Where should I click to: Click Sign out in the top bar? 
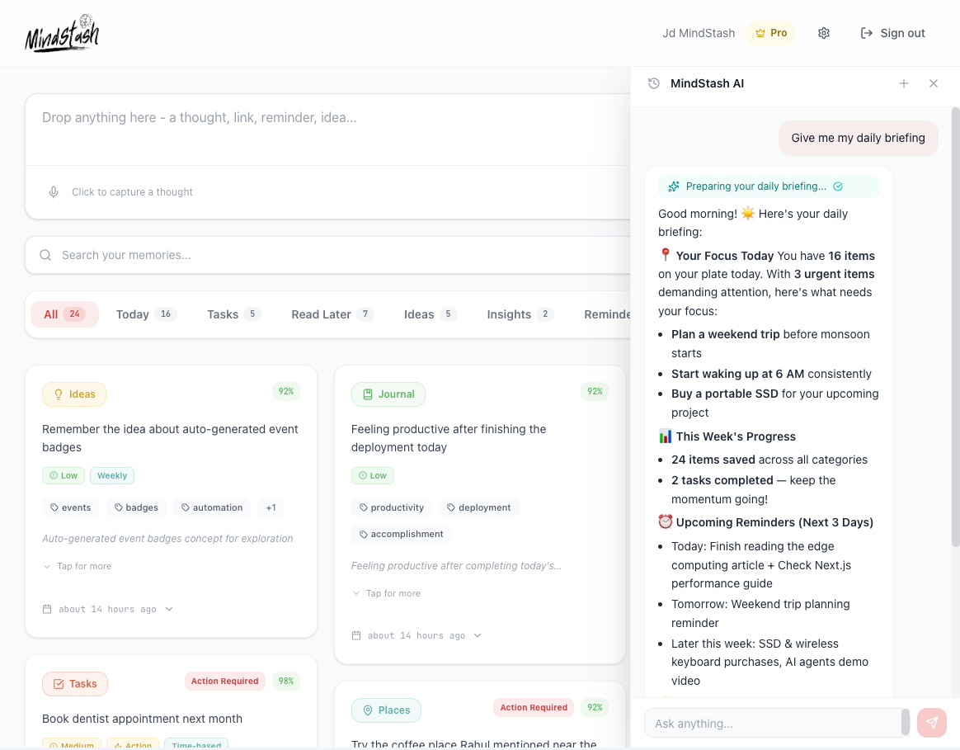tap(892, 33)
